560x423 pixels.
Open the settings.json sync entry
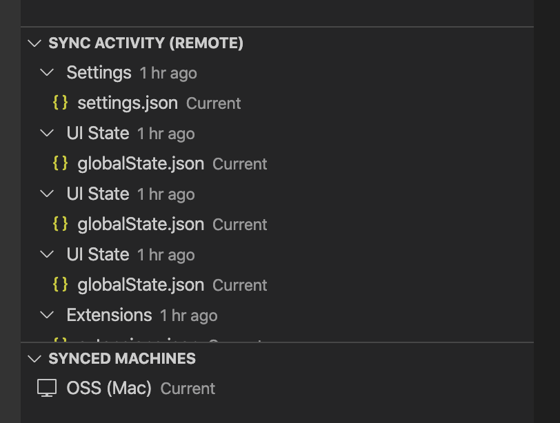pyautogui.click(x=128, y=103)
